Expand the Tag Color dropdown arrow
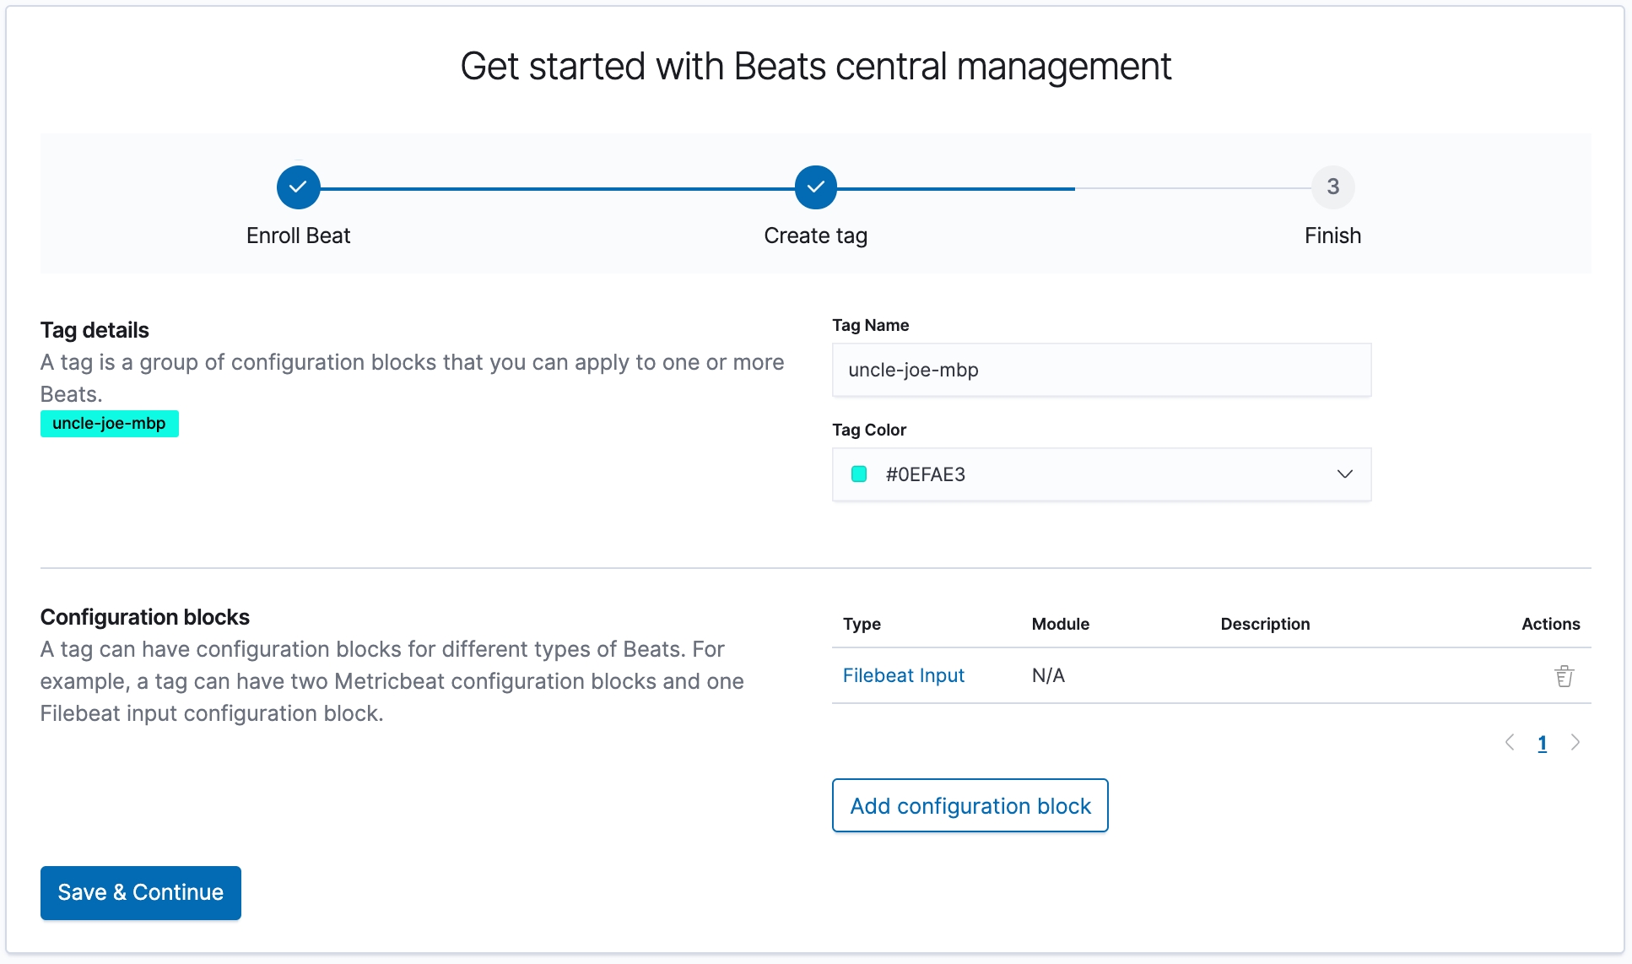Viewport: 1632px width, 964px height. tap(1344, 474)
